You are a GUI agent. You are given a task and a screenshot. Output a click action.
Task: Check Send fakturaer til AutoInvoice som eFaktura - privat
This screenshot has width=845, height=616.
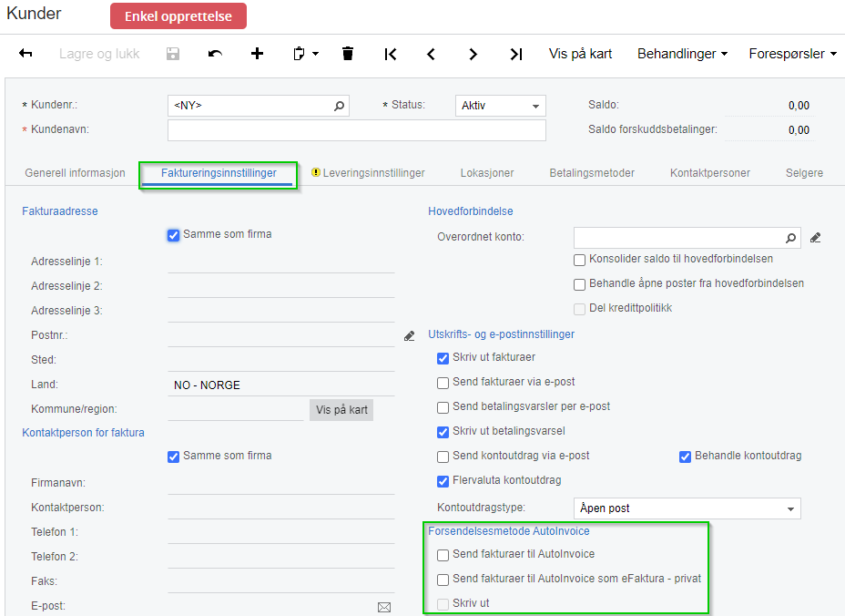(x=443, y=580)
